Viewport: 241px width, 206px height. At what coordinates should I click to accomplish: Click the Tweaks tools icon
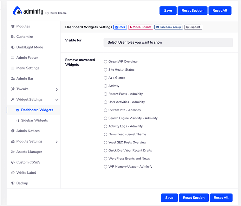[x=13, y=89]
